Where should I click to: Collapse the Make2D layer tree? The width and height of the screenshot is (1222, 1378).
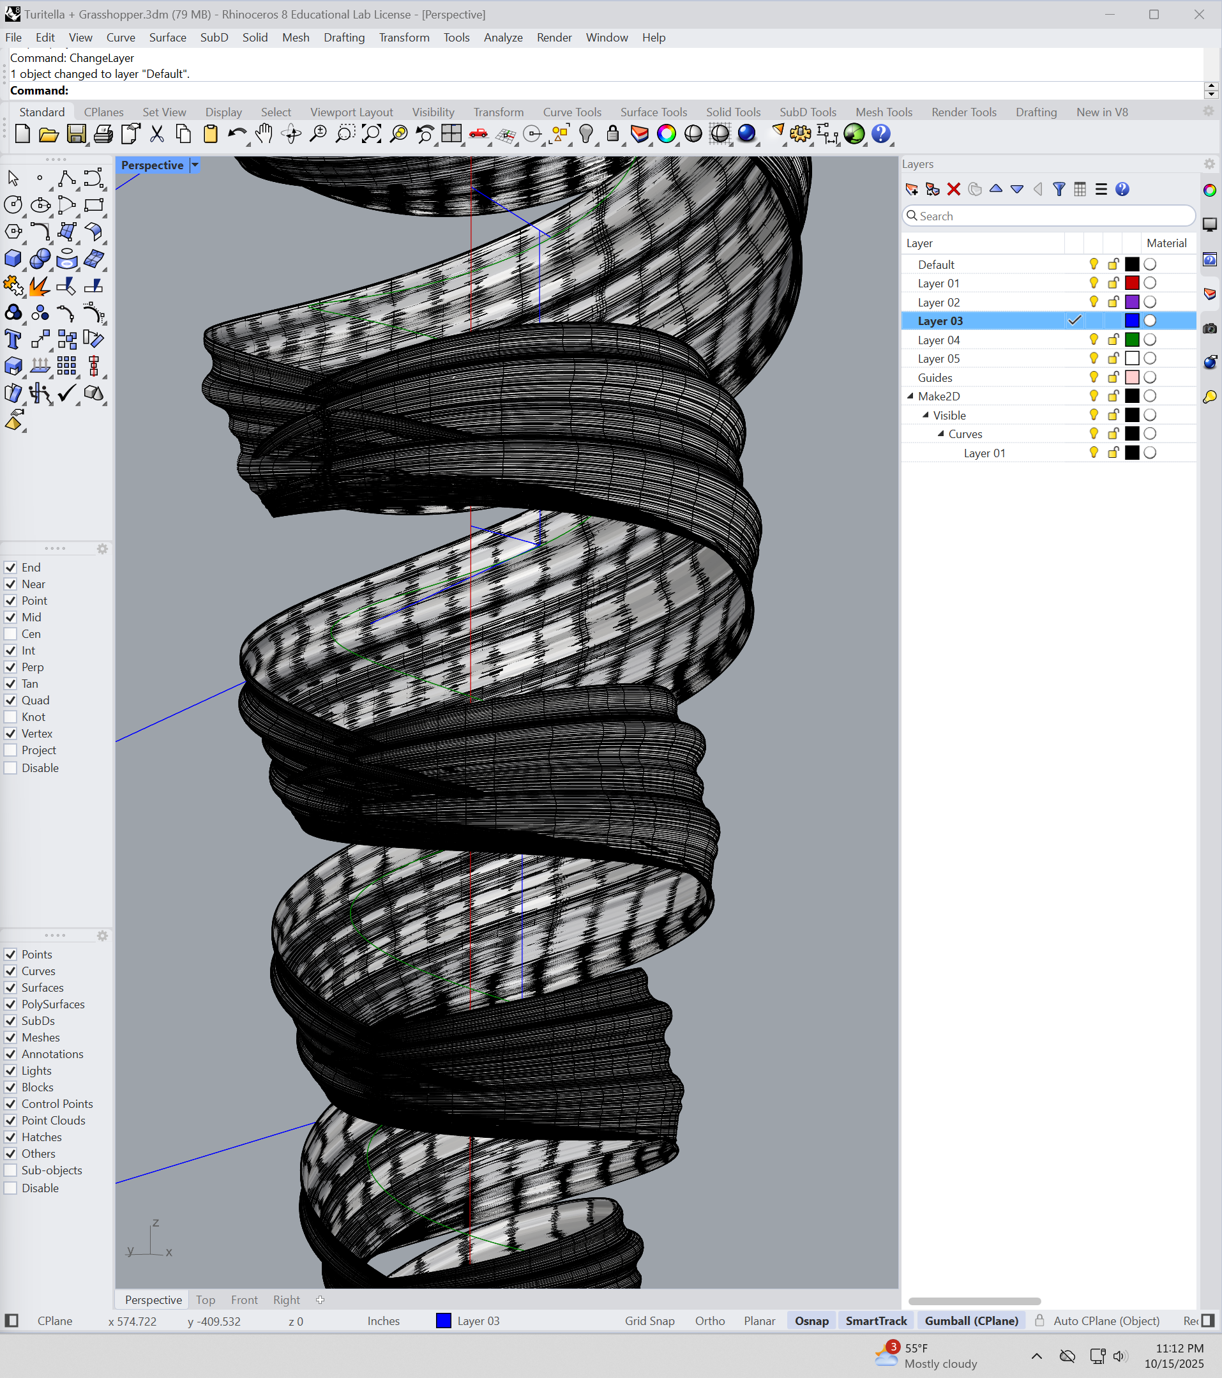coord(910,397)
